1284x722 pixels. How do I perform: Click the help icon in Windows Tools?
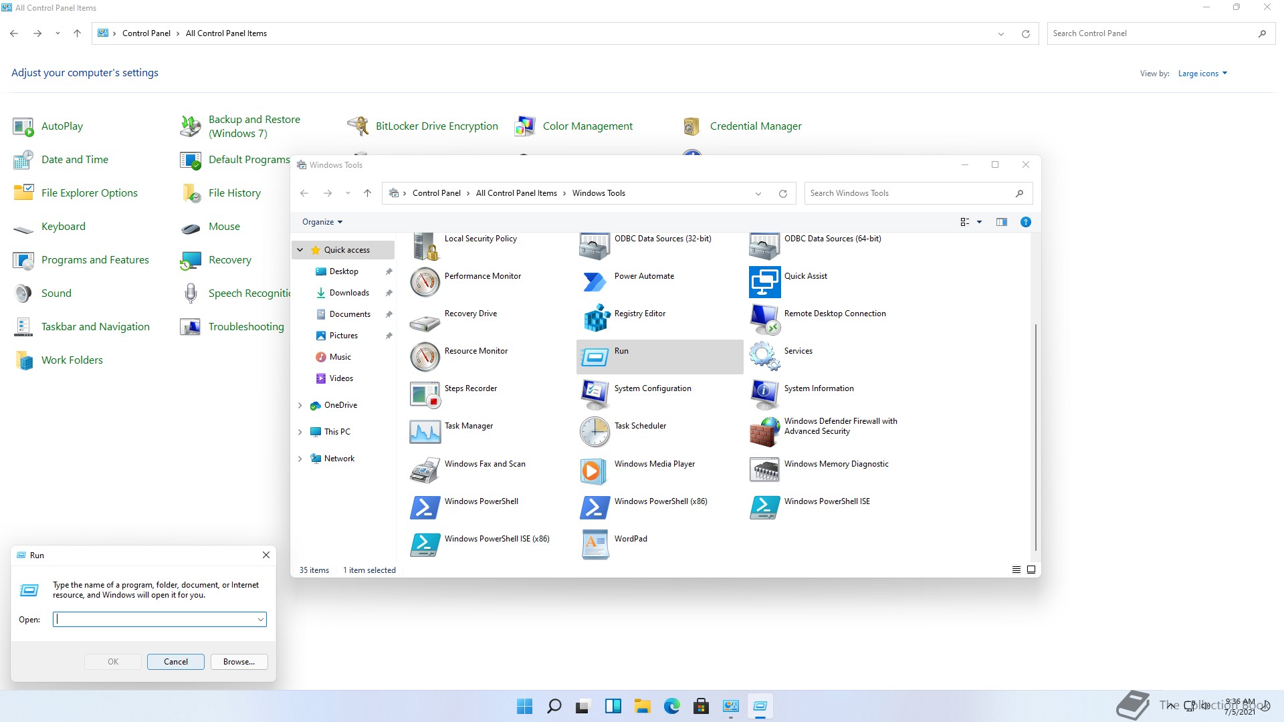coord(1025,222)
